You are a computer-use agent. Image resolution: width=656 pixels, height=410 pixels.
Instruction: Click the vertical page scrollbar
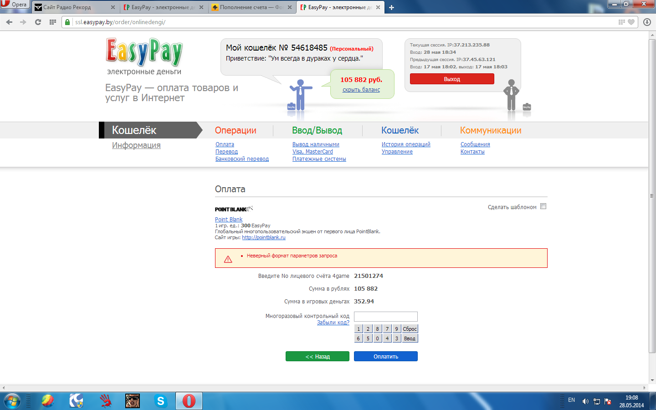click(652, 196)
